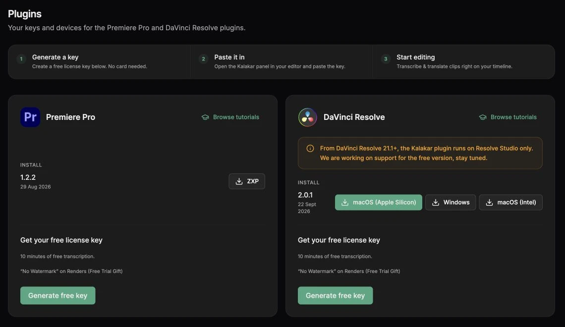
Task: Click the DaVinci Resolve card title
Action: (354, 117)
